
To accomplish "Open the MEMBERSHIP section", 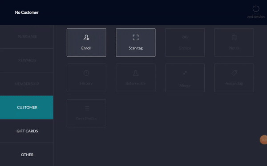I will [x=27, y=84].
